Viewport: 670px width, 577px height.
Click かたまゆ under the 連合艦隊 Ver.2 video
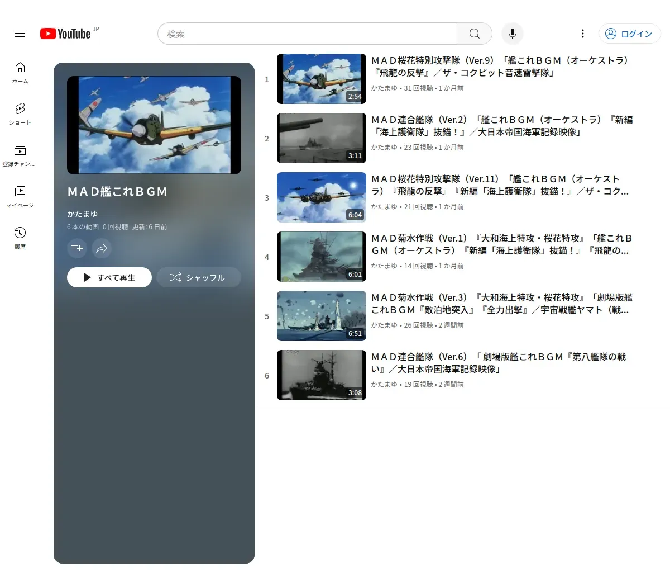[x=384, y=148]
